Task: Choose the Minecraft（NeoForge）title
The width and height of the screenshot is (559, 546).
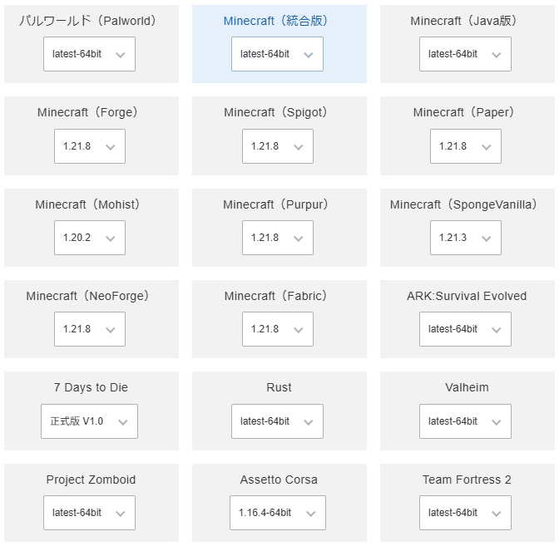Action: (x=87, y=296)
